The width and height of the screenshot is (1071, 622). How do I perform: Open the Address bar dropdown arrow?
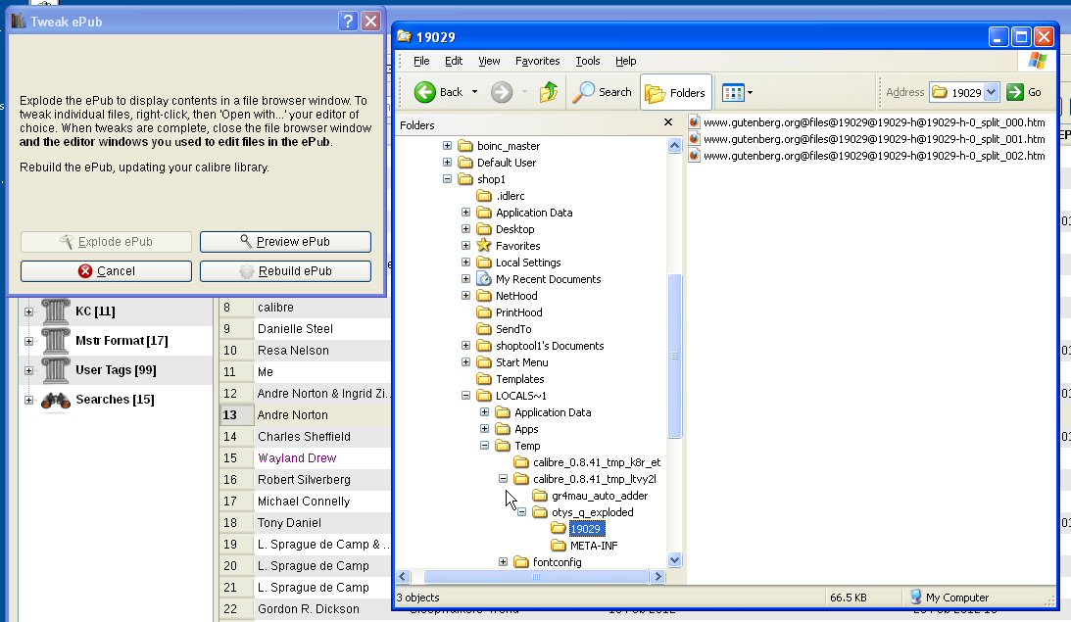pyautogui.click(x=992, y=92)
